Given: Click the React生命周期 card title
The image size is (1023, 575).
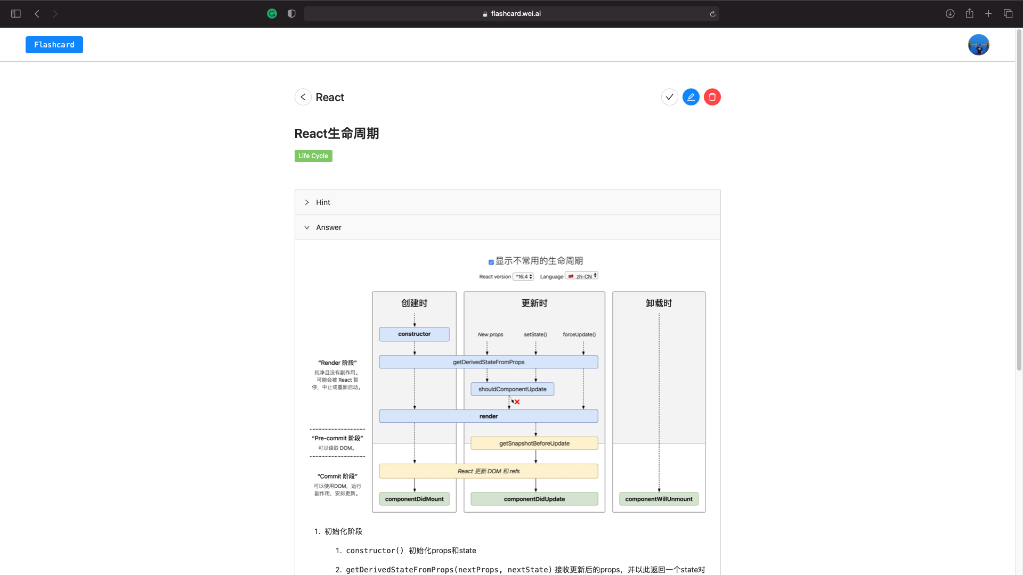Looking at the screenshot, I should [x=337, y=134].
